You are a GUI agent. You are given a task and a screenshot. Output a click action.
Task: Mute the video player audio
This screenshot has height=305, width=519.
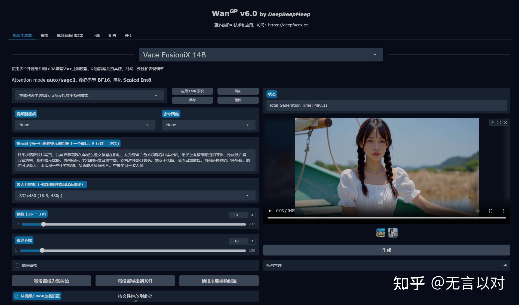477,211
